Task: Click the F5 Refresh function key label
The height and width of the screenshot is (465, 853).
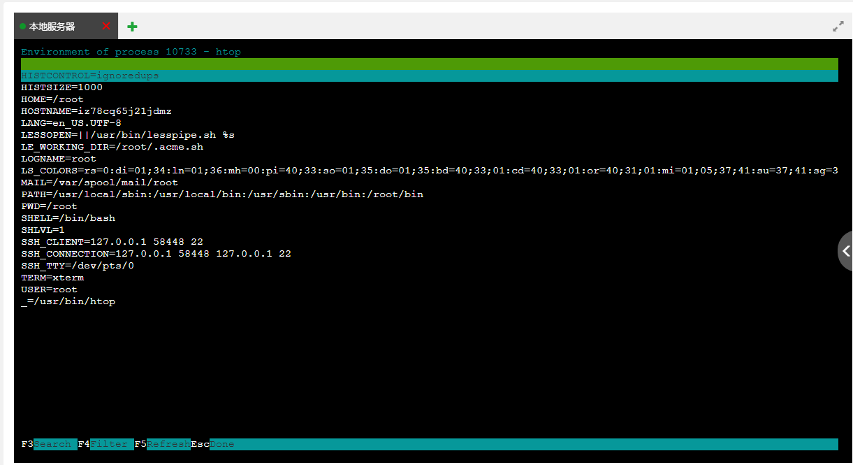Action: point(162,444)
